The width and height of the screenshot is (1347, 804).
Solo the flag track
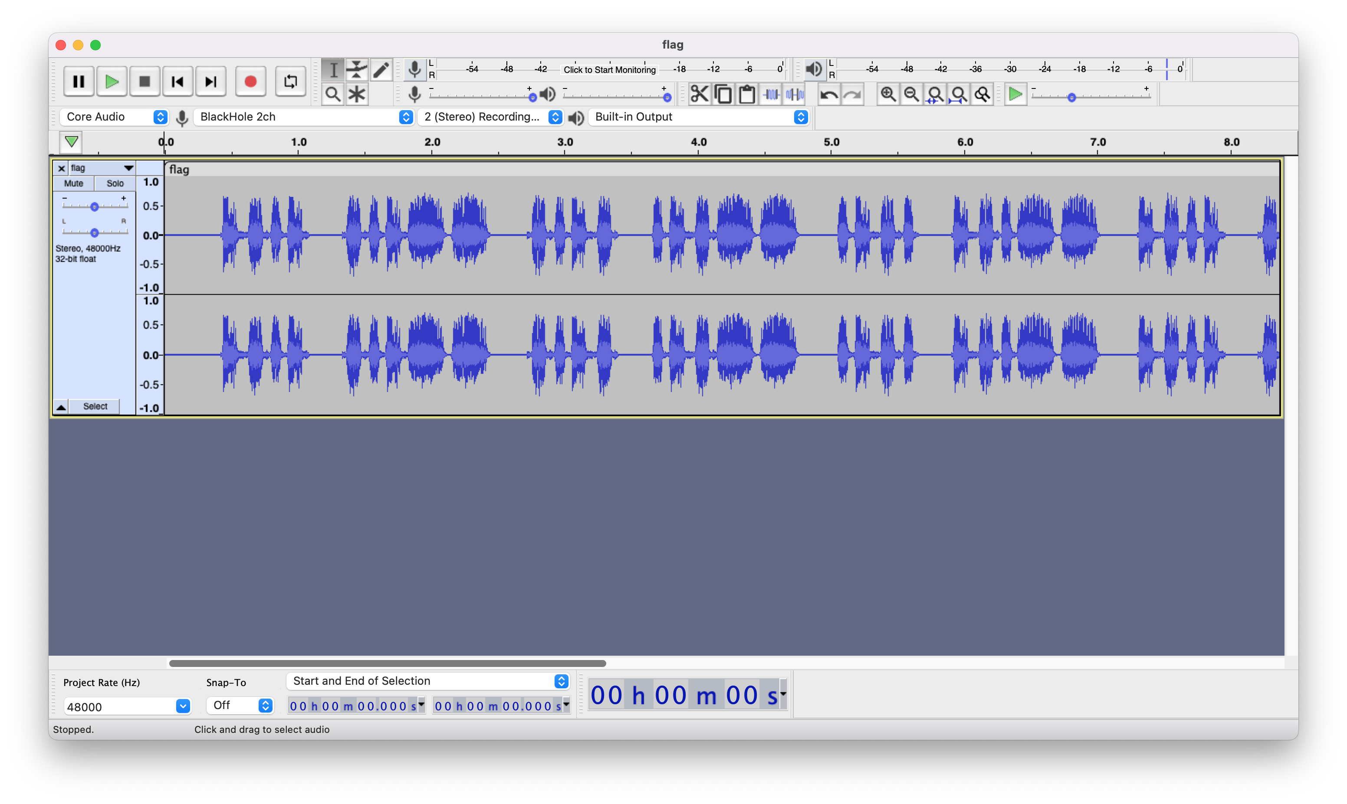click(x=115, y=184)
